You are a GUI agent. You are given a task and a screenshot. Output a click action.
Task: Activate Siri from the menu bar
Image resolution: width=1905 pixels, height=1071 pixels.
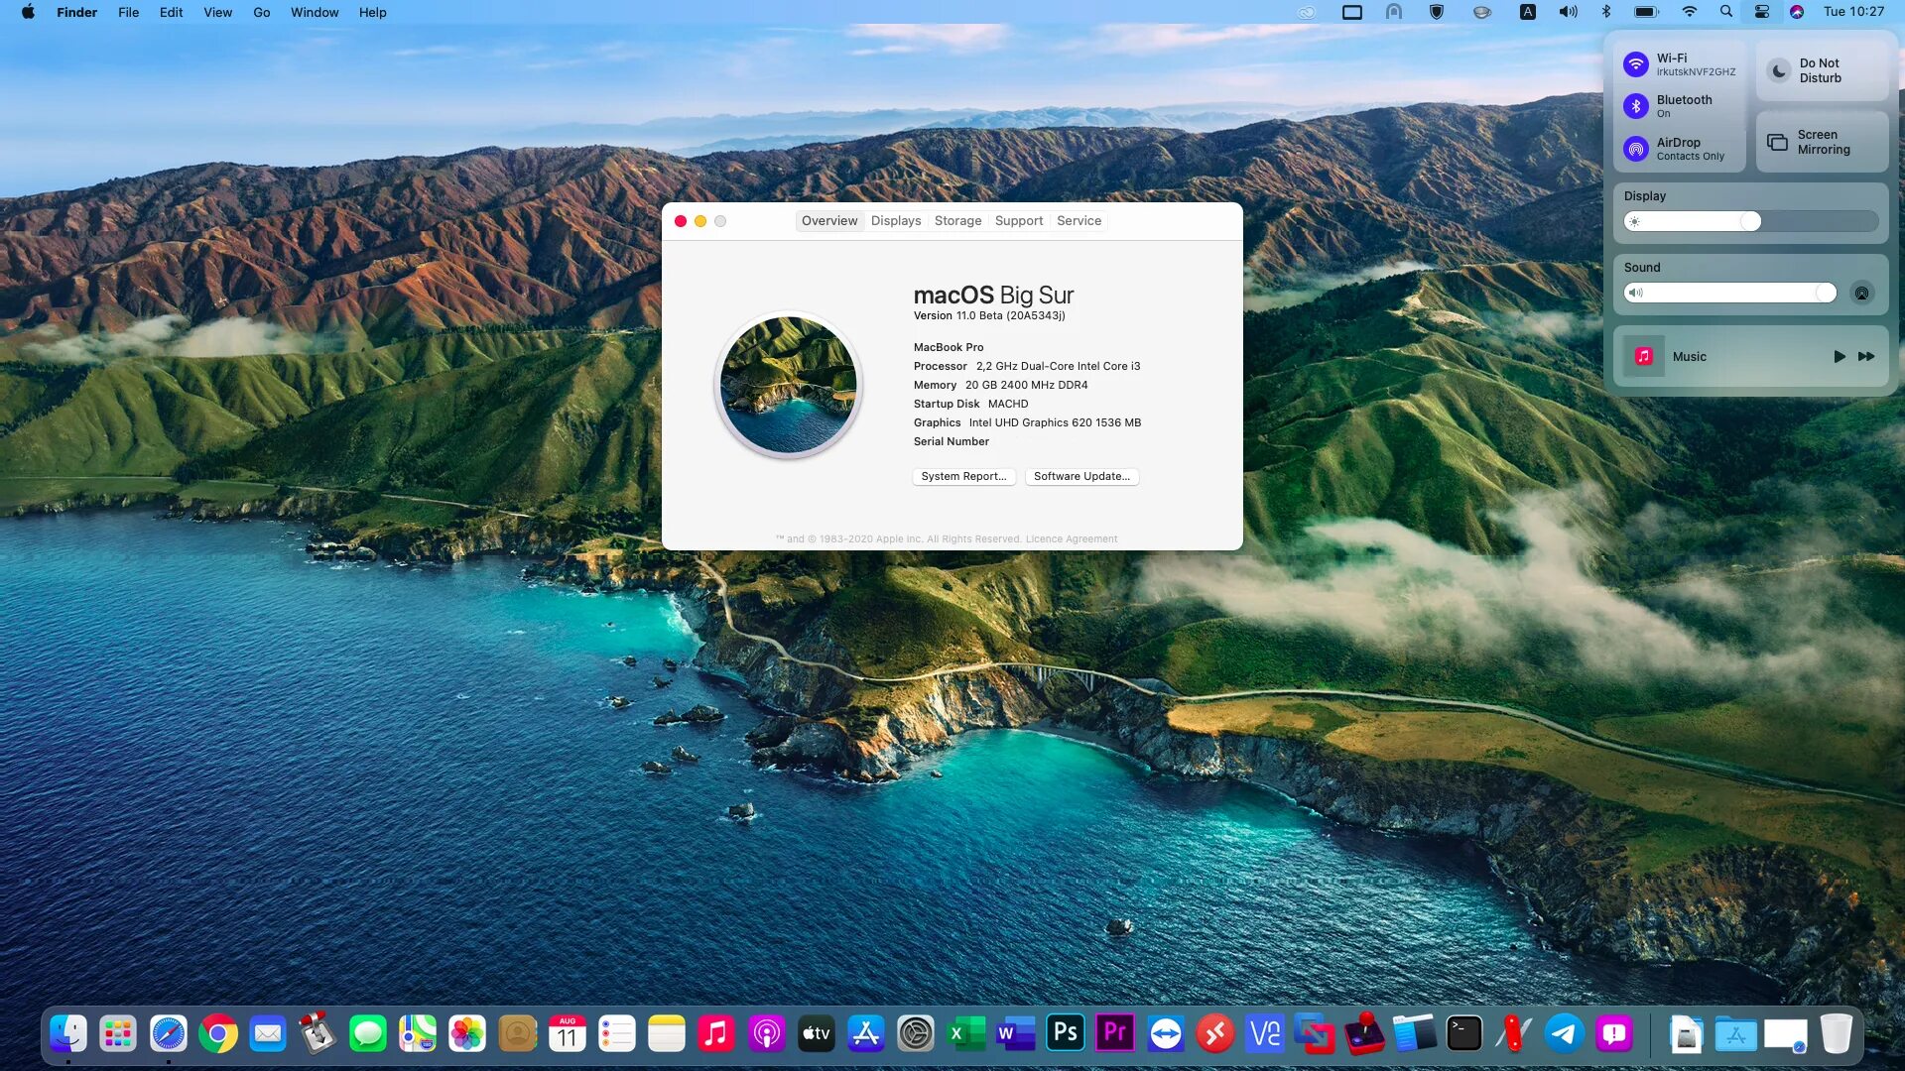(1797, 12)
